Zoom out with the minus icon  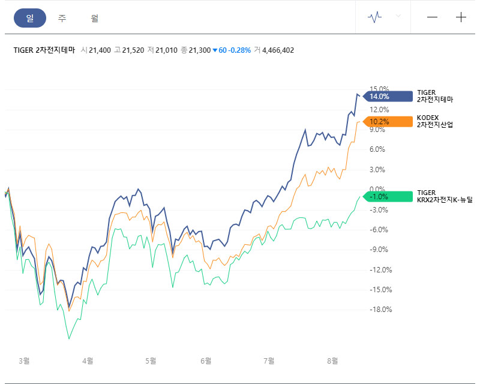(432, 17)
